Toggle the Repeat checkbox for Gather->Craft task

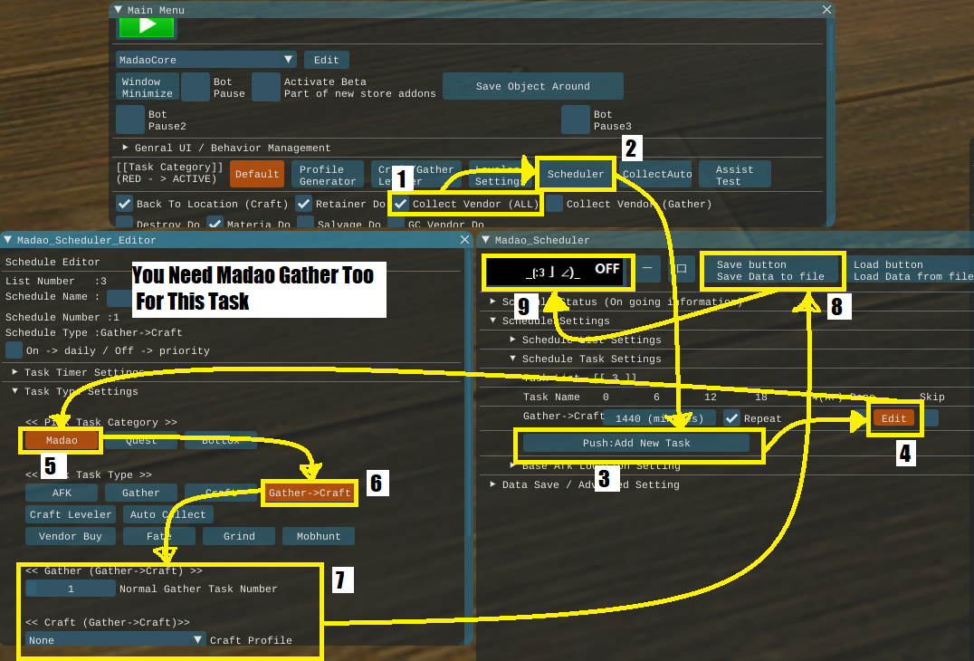tap(731, 418)
